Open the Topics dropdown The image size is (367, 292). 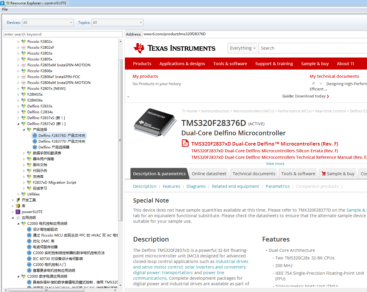click(x=117, y=23)
